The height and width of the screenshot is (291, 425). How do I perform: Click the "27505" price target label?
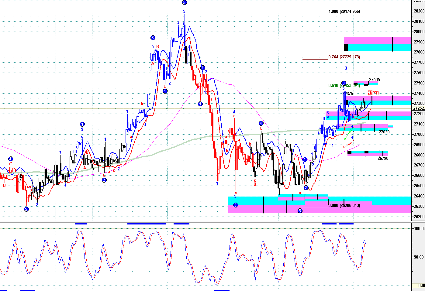(375, 80)
